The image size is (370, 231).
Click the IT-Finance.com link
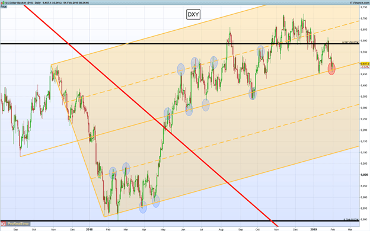pyautogui.click(x=359, y=3)
